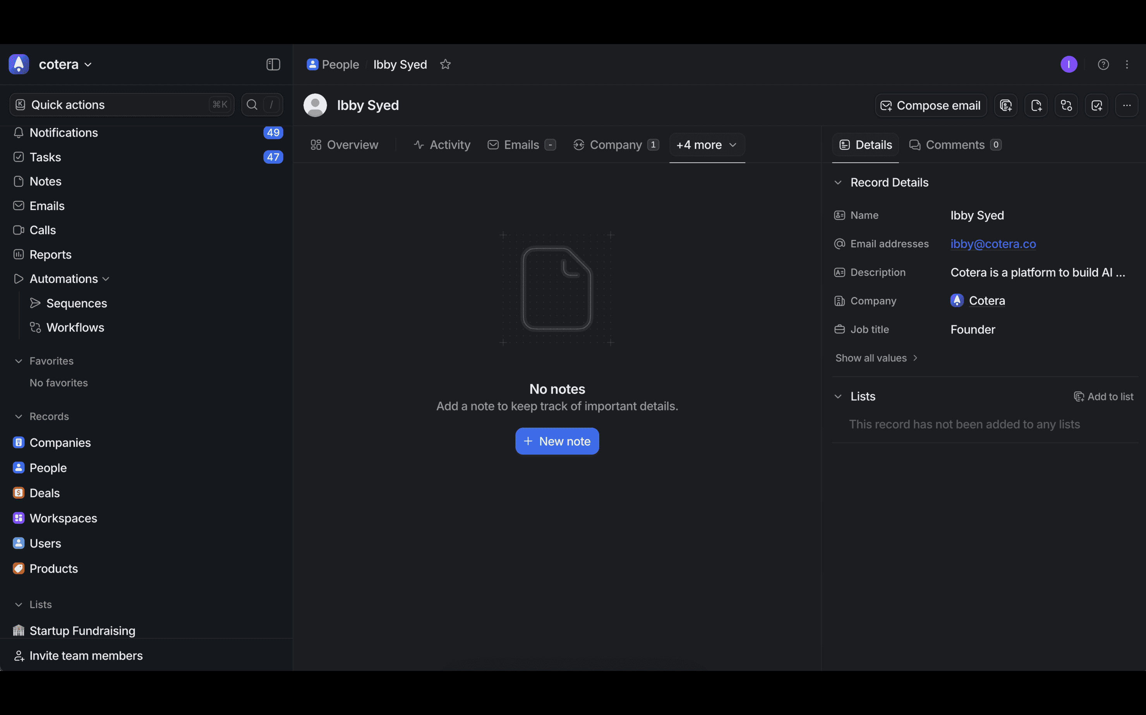Screen dimensions: 1146x715
Task: Expand the +4 more tabs dropdown
Action: 707,145
